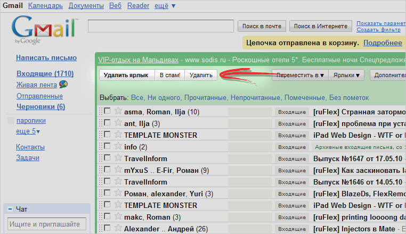Star the makc, Roman conversation
The image size is (406, 234).
point(118,216)
